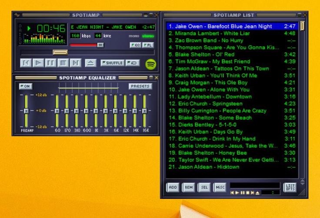
Task: Select track 11 Lady Antebellum - Downtown
Action: [x=232, y=97]
